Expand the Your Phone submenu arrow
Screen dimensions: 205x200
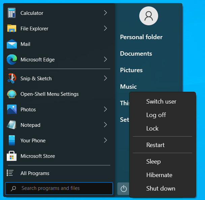(x=106, y=140)
